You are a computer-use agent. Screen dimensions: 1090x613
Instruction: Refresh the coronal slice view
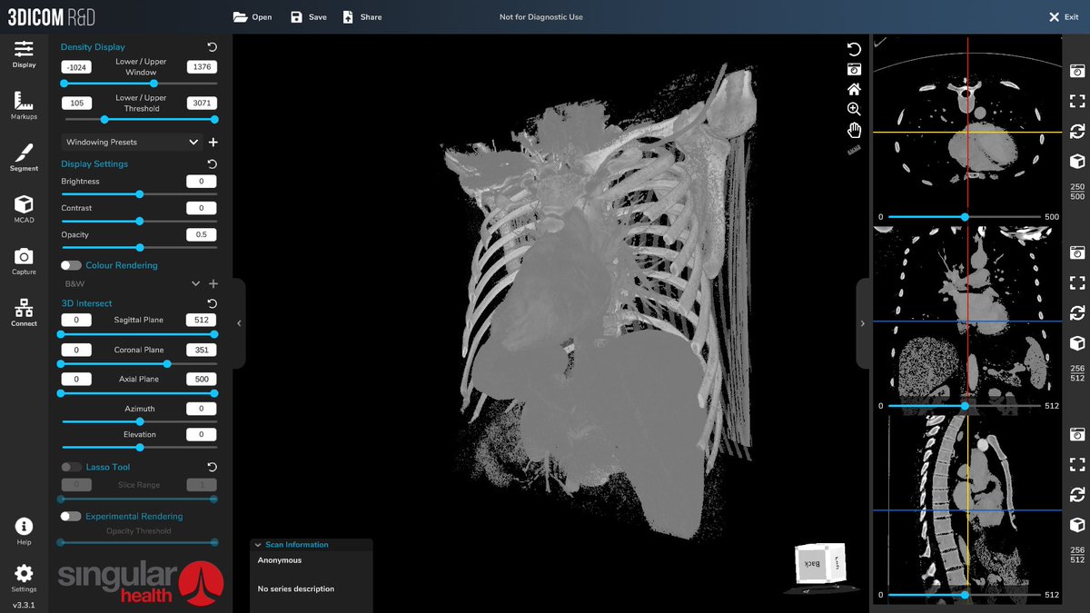click(1077, 312)
